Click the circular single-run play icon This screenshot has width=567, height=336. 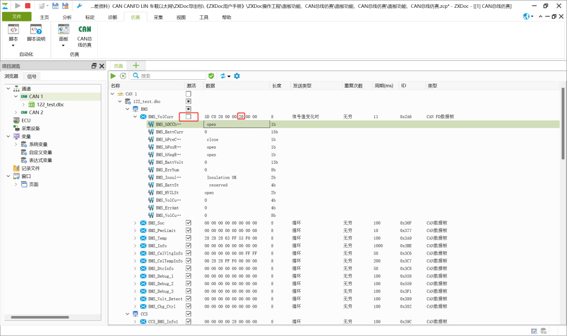point(123,76)
